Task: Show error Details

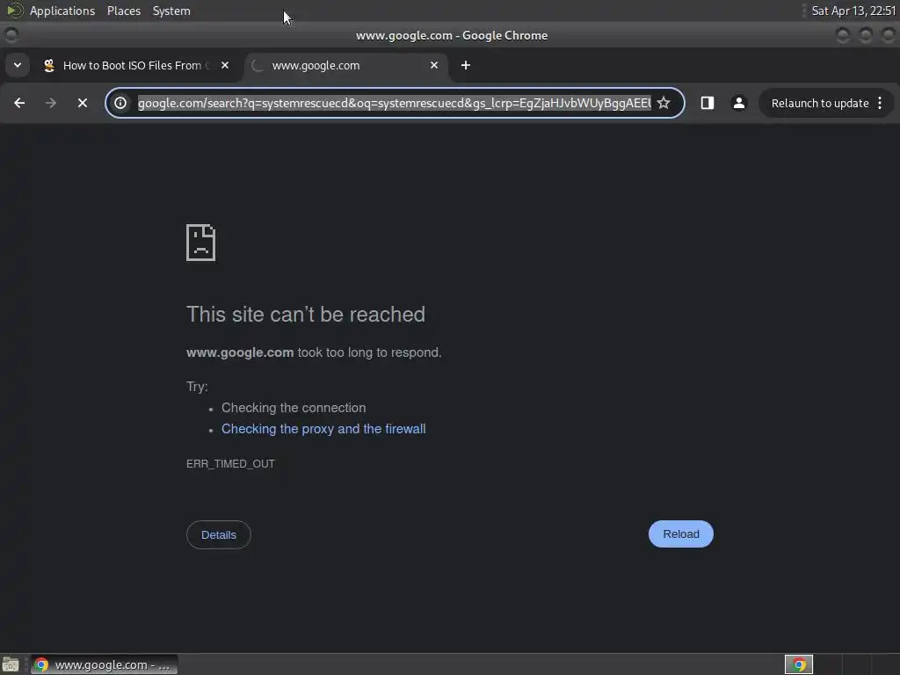Action: pos(219,535)
